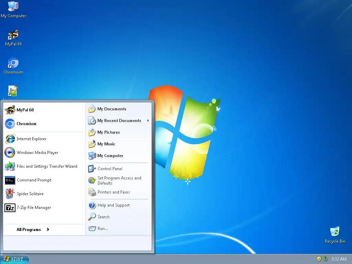
Task: Click My Computer label text in Start menu
Action: 110,156
